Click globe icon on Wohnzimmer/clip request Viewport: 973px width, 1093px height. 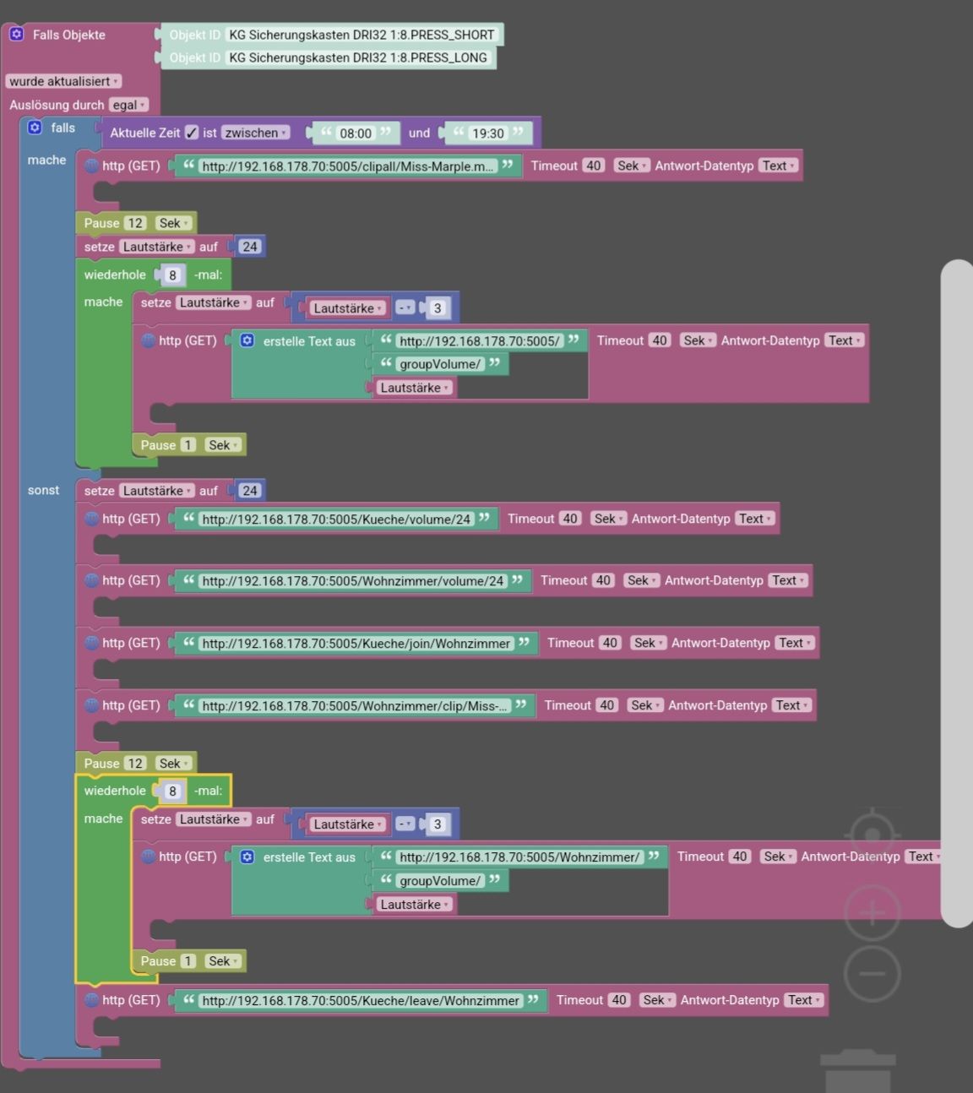point(91,705)
